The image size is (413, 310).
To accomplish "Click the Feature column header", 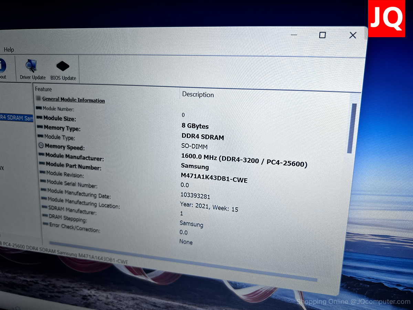I will [43, 89].
